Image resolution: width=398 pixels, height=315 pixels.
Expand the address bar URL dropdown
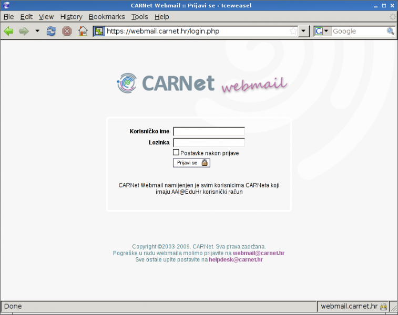[x=304, y=31]
